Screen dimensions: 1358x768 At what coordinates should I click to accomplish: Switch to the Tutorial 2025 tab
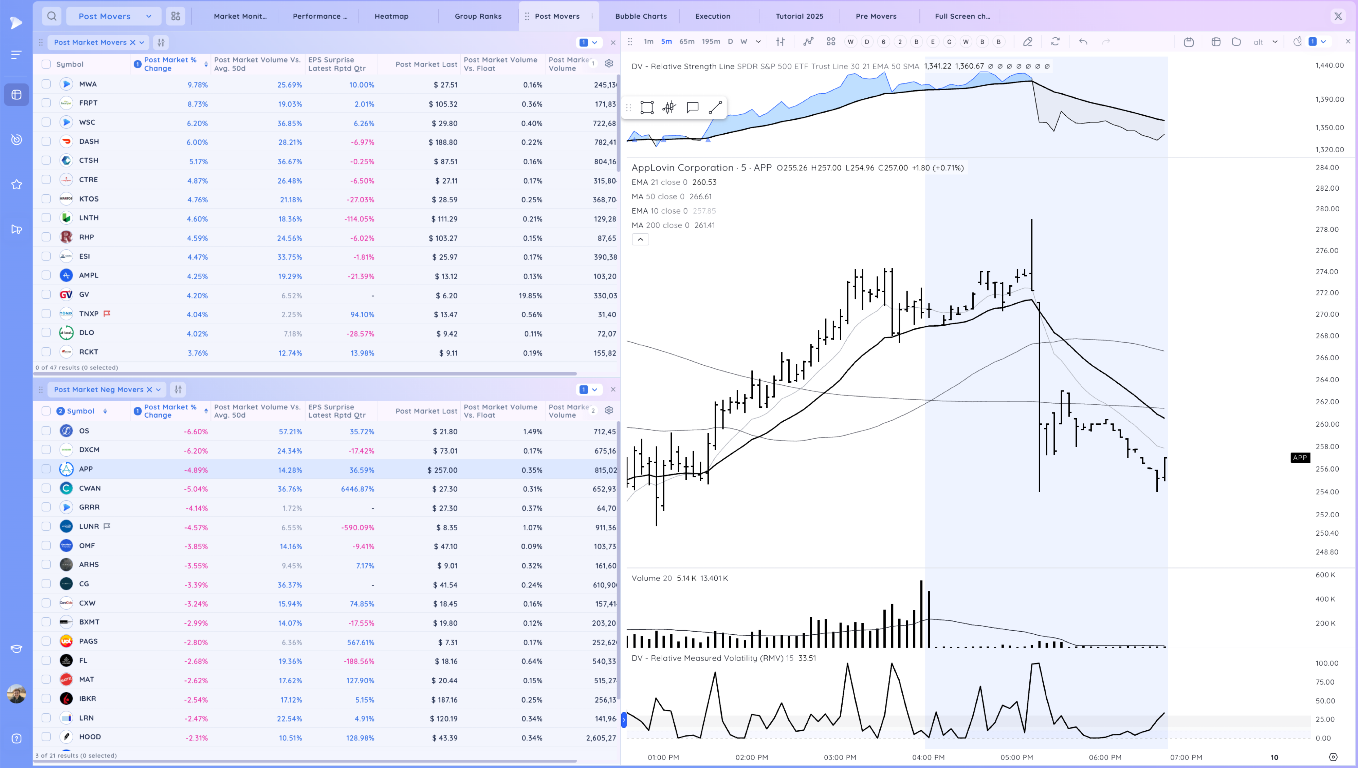point(799,16)
